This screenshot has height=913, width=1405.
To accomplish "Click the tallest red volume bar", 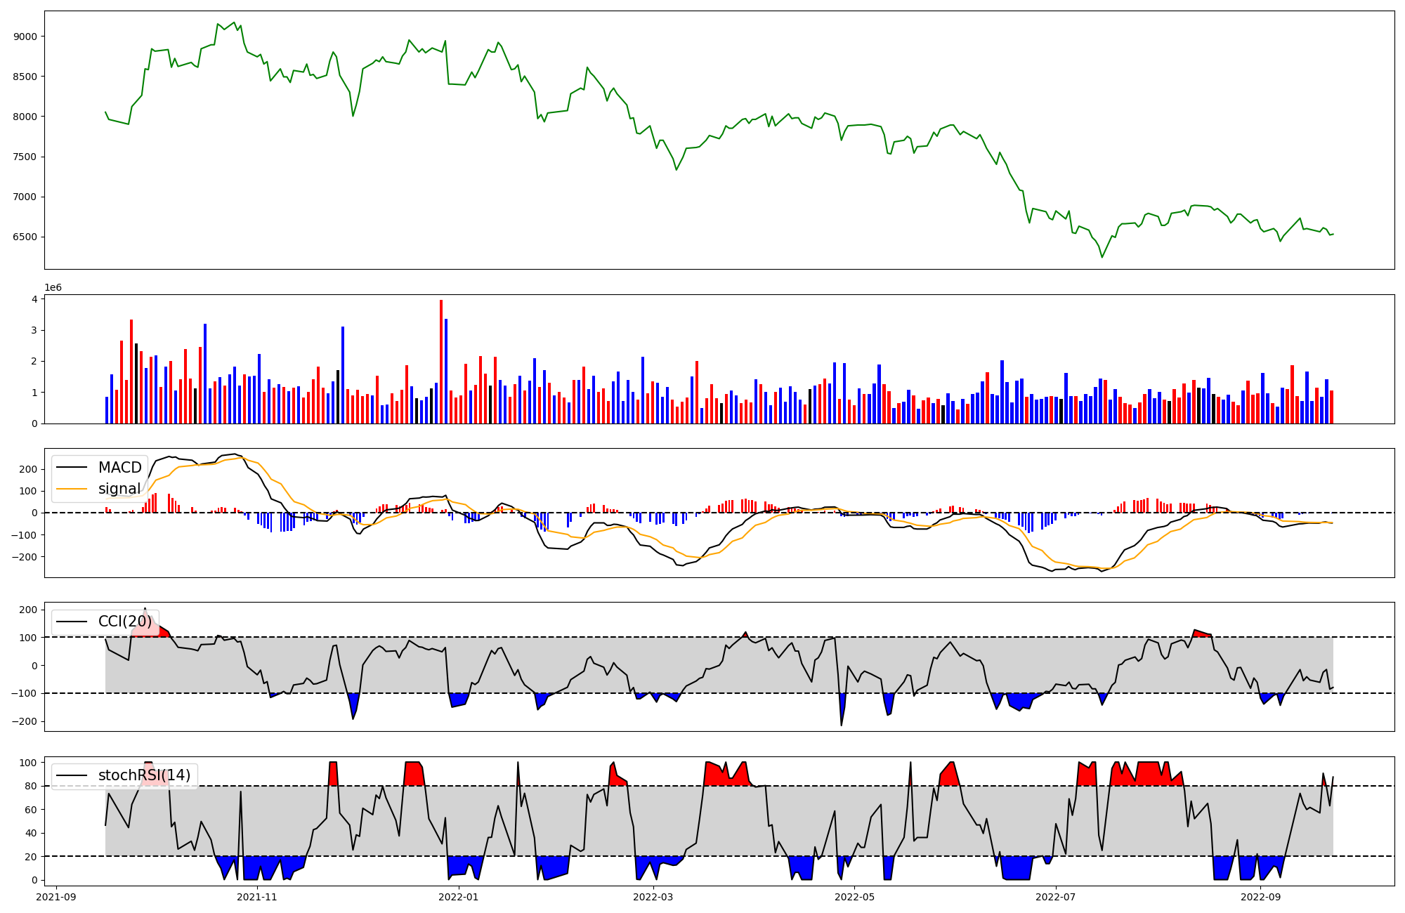I will point(441,362).
